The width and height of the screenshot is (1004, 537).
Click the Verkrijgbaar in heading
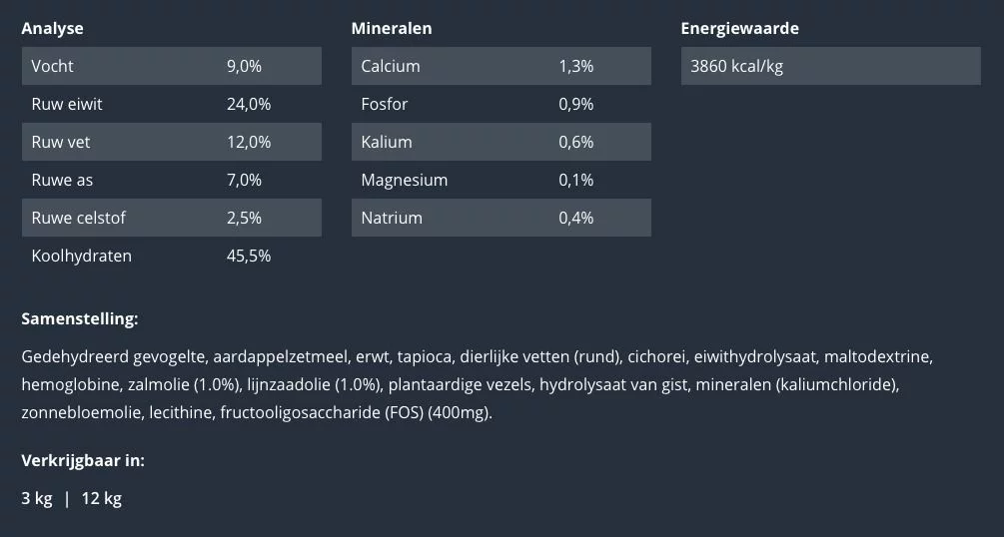coord(83,460)
